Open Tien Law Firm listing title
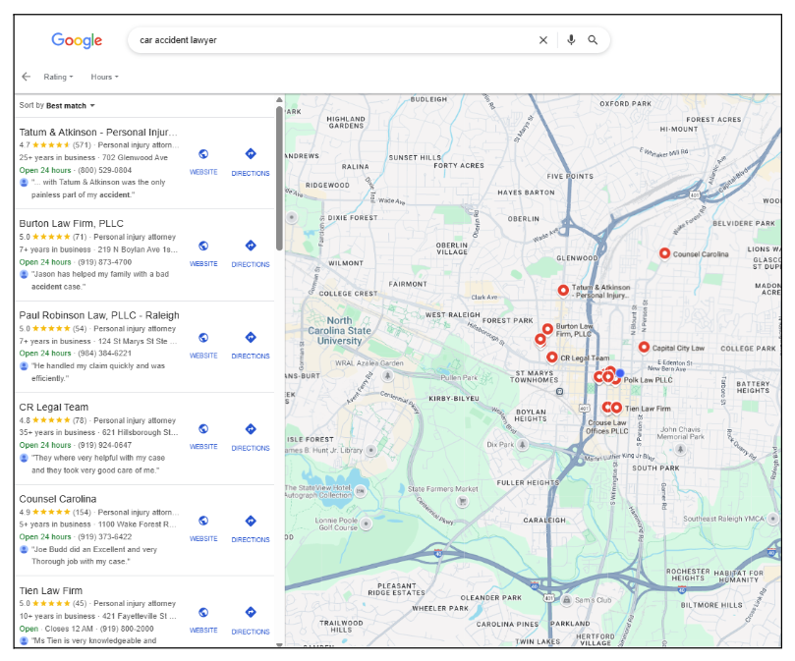The height and width of the screenshot is (661, 795). pyautogui.click(x=51, y=590)
